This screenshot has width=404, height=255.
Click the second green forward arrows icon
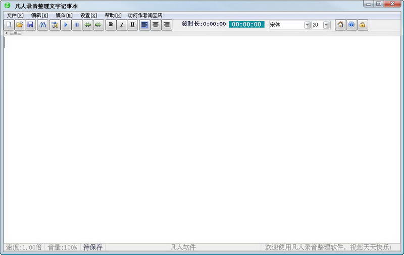98,25
